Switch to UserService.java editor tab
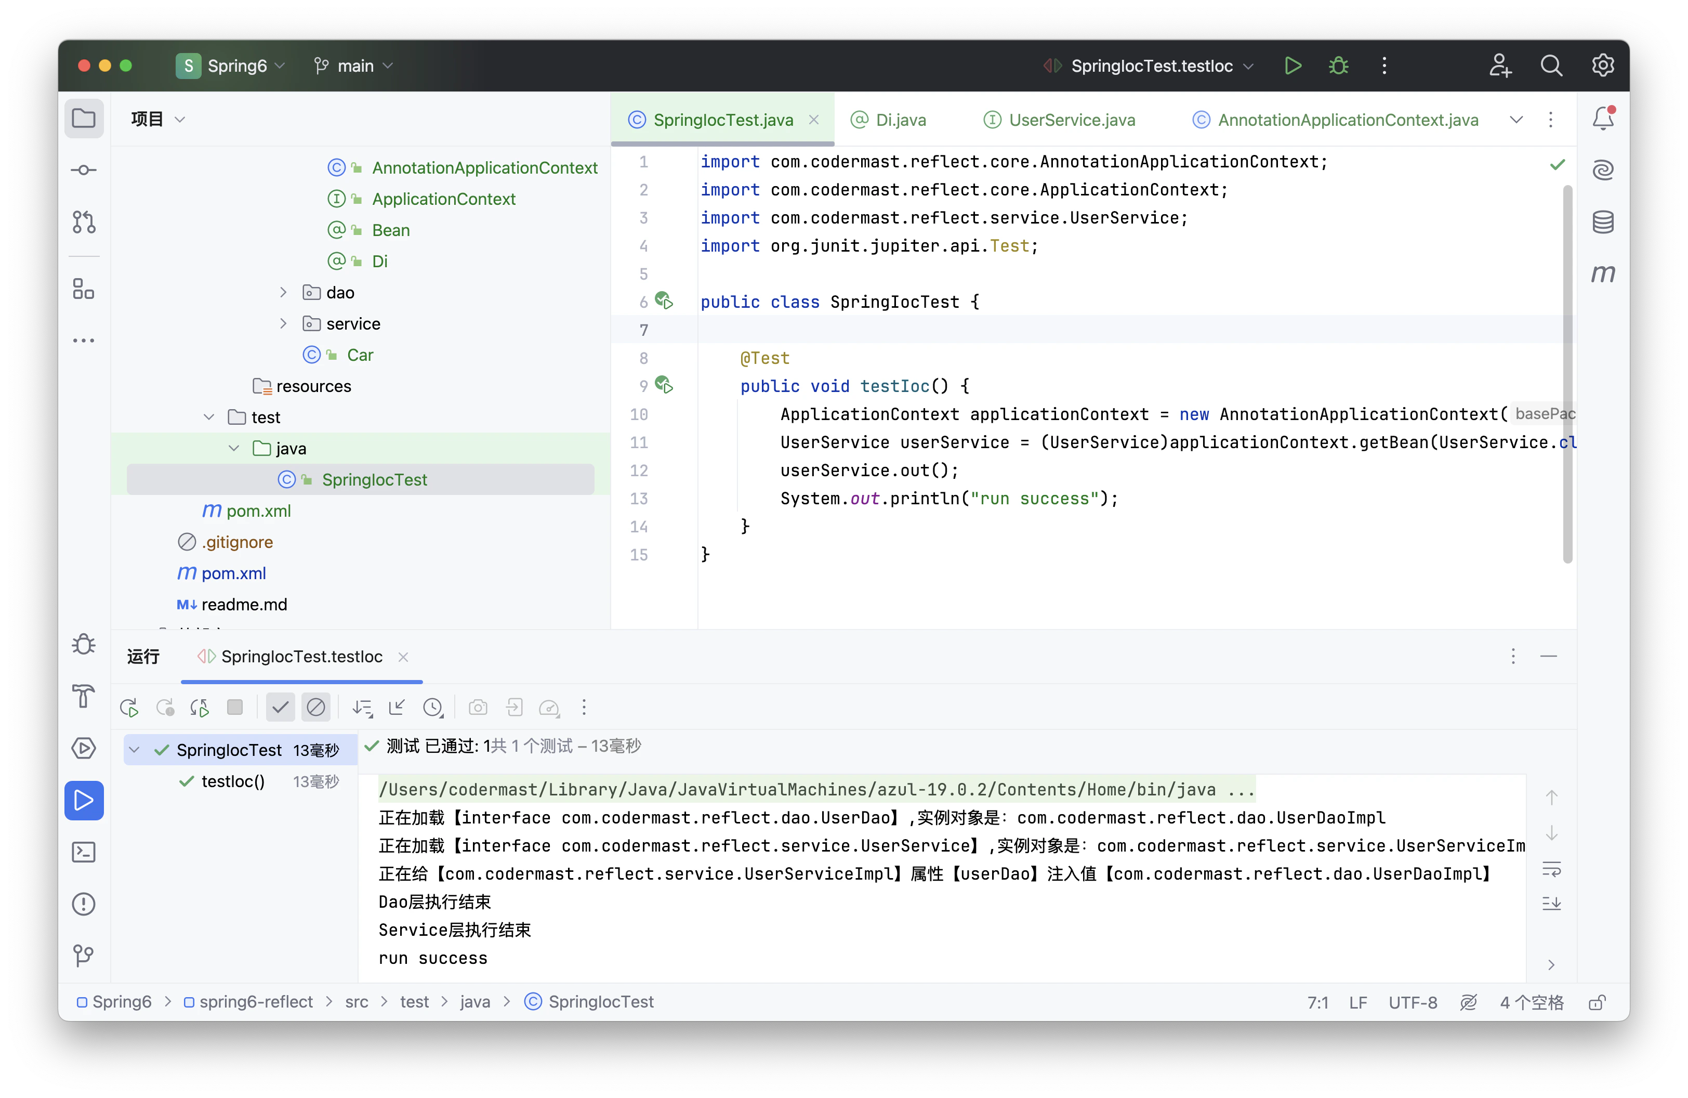The width and height of the screenshot is (1688, 1098). coord(1071,120)
